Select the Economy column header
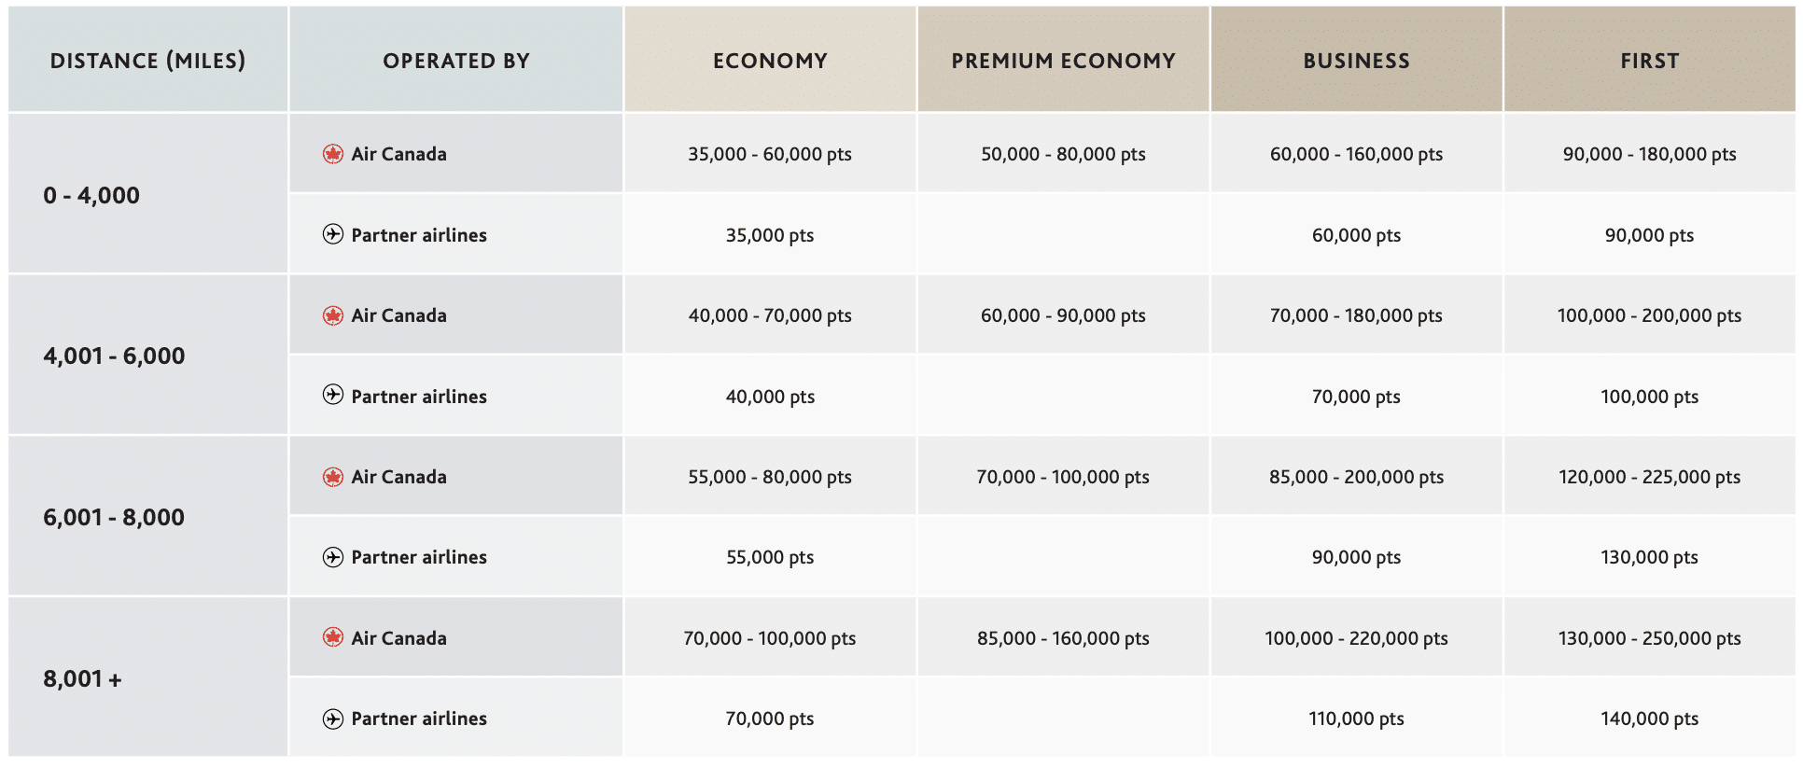This screenshot has height=767, width=1803. coord(770,61)
